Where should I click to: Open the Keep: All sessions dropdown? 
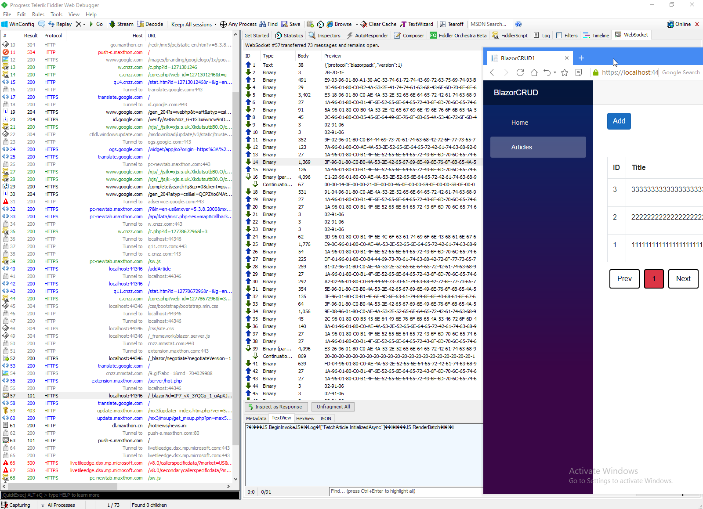[194, 24]
